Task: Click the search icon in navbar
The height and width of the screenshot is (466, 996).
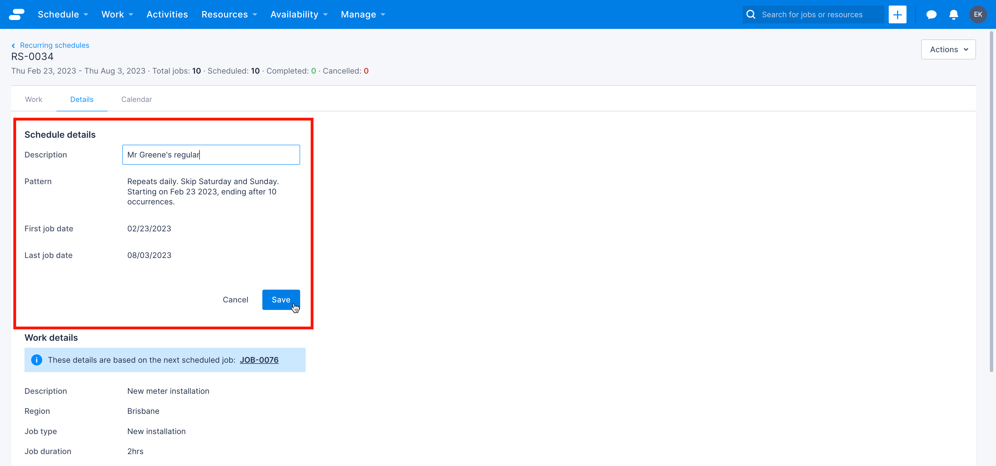Action: (751, 14)
